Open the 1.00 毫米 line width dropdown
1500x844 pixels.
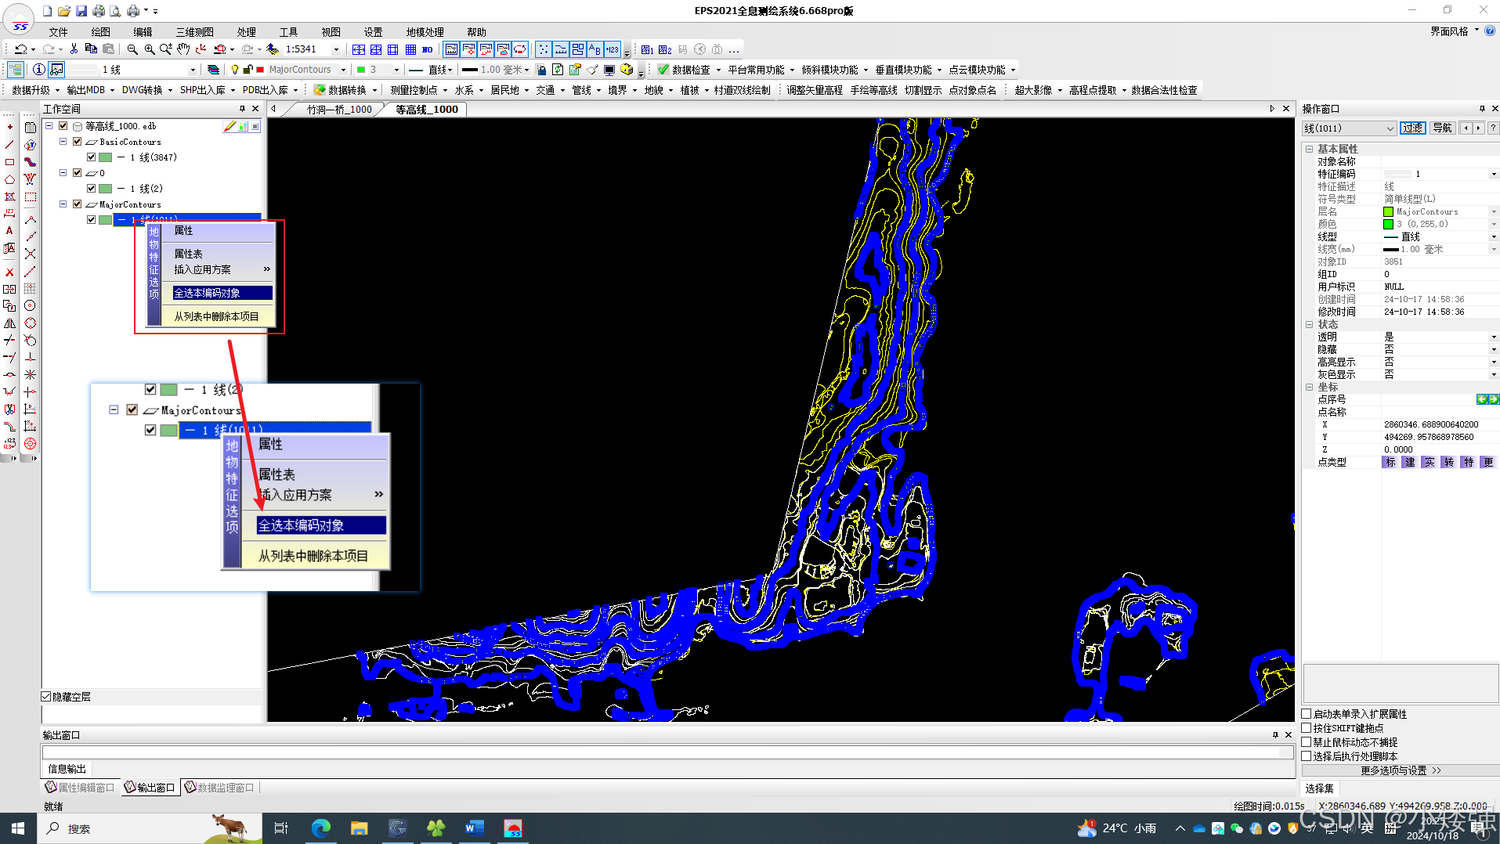[527, 70]
